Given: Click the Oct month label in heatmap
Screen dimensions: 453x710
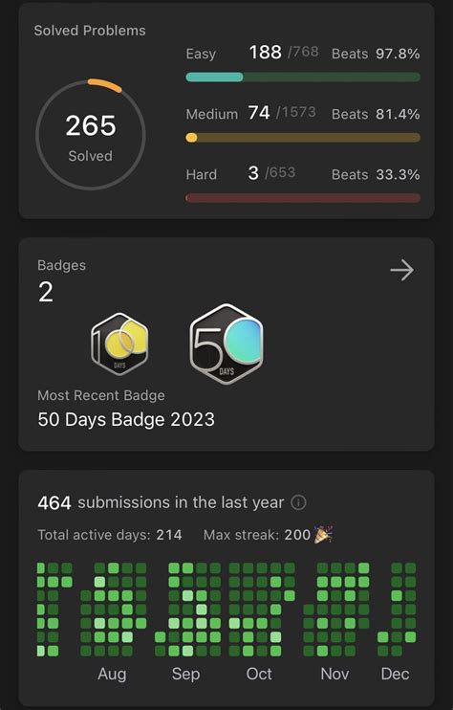Looking at the screenshot, I should tap(259, 674).
